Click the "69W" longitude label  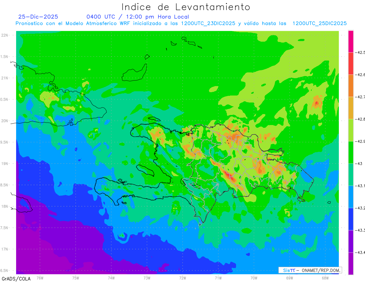(290, 278)
